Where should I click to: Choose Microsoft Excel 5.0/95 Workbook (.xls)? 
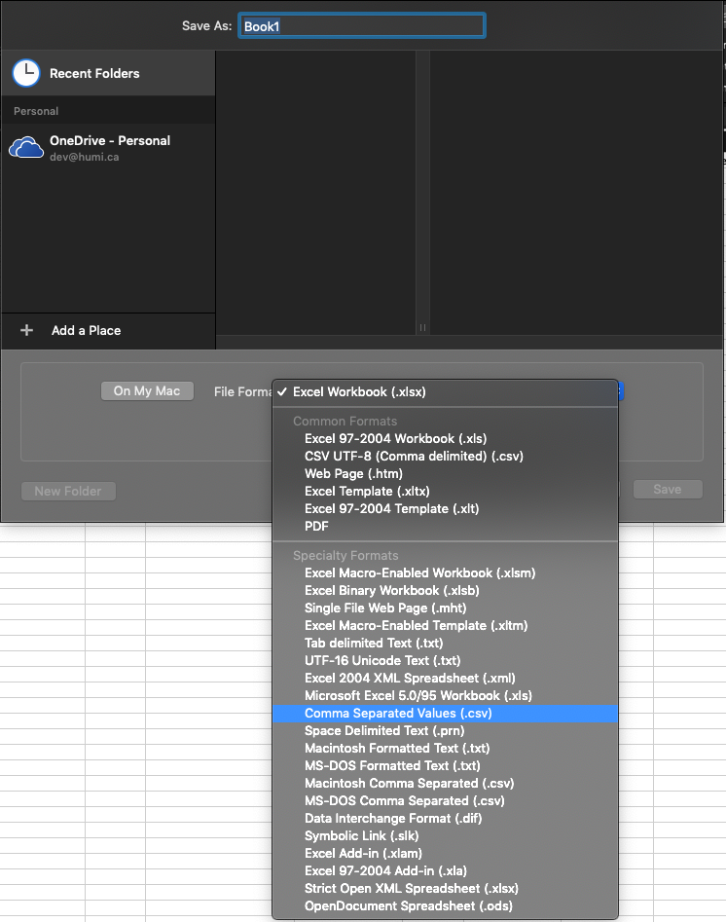(445, 696)
